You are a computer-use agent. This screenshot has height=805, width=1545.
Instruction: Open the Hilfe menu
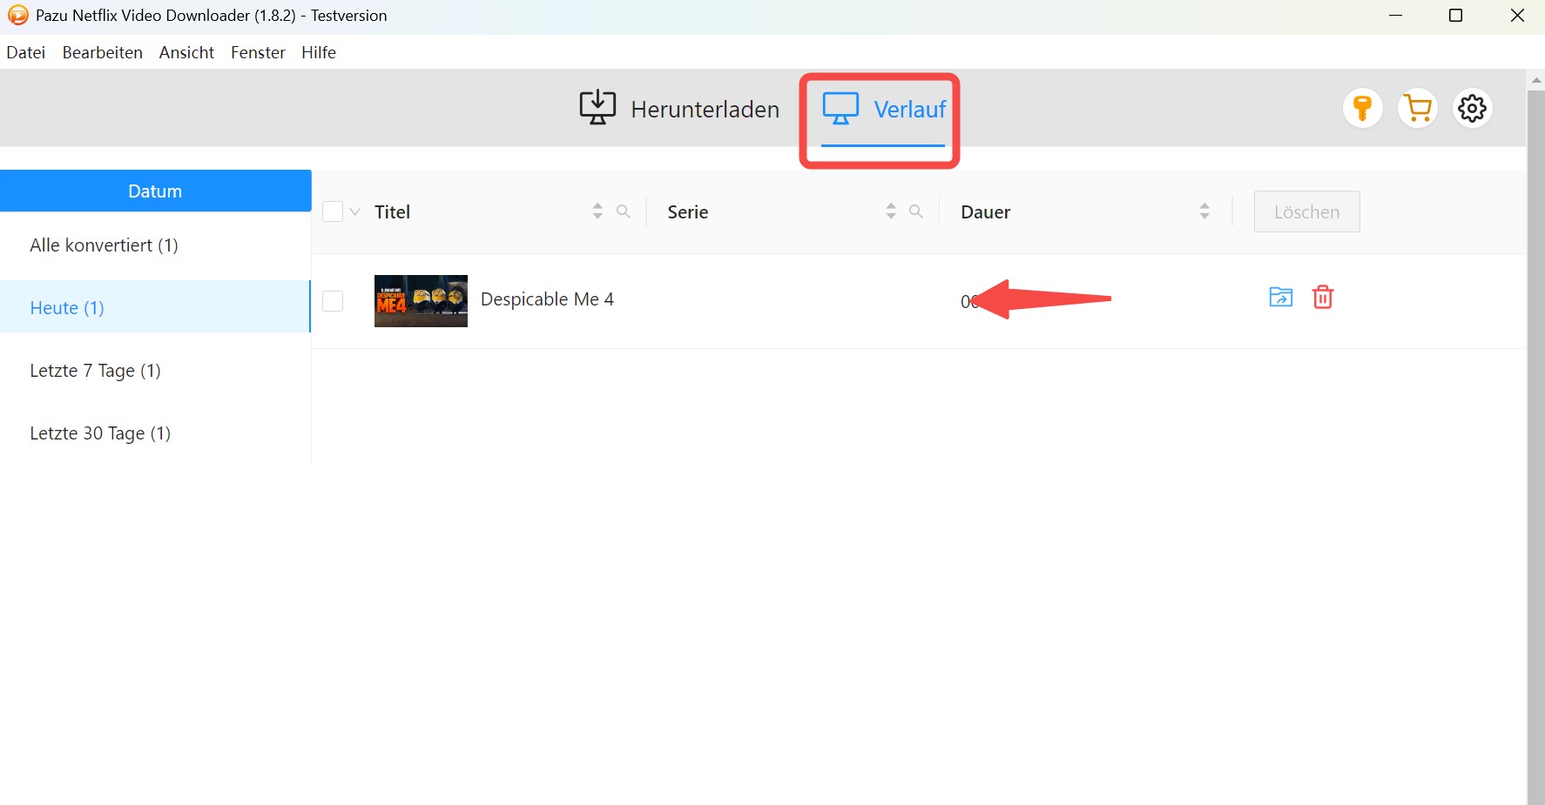[x=319, y=52]
